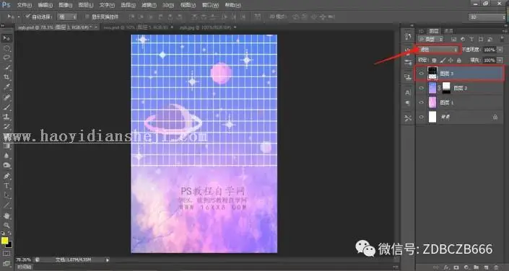509x271 pixels.
Task: Select the Blur tool
Action: point(6,156)
